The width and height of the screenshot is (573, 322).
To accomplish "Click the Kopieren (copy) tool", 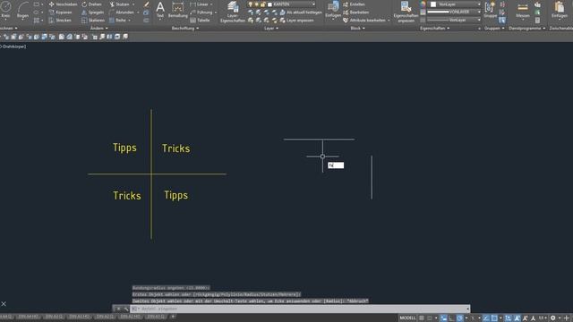I will (x=61, y=13).
